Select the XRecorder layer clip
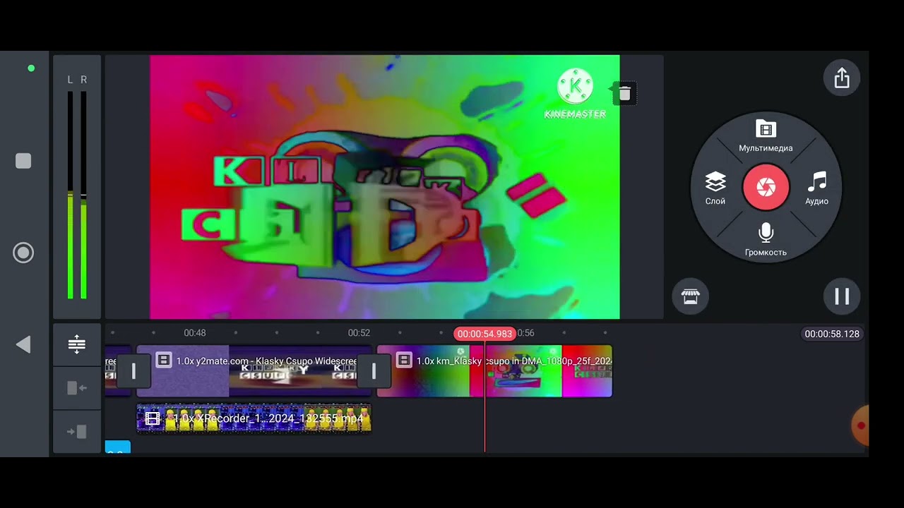Screen dimensions: 904x508 [x=254, y=418]
